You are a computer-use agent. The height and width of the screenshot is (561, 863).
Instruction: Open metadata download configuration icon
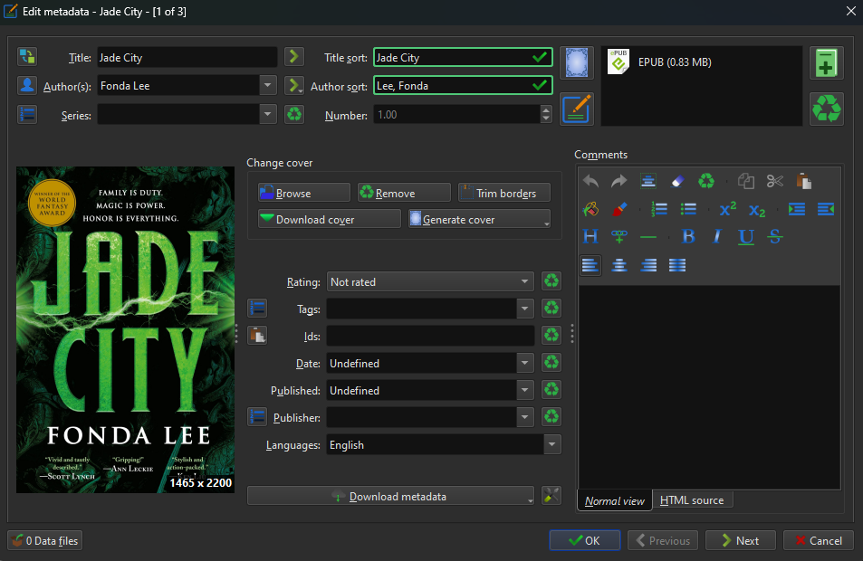pos(551,496)
